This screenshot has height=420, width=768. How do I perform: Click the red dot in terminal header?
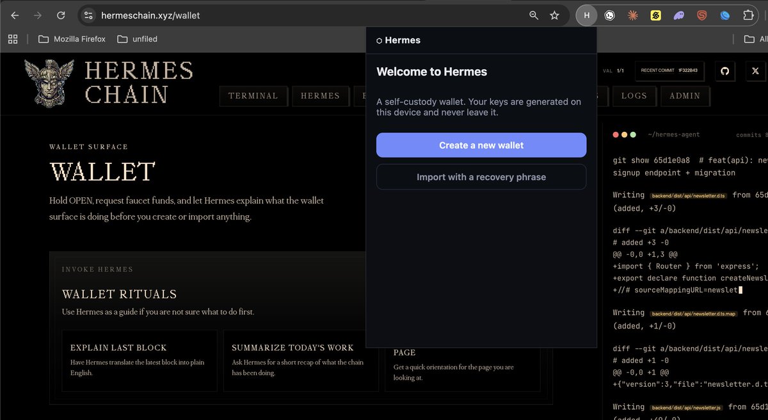616,135
